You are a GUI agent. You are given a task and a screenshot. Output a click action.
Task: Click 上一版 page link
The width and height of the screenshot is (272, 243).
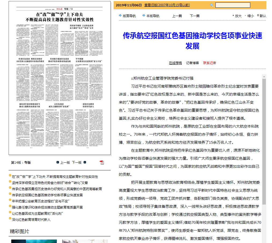pyautogui.click(x=65, y=162)
